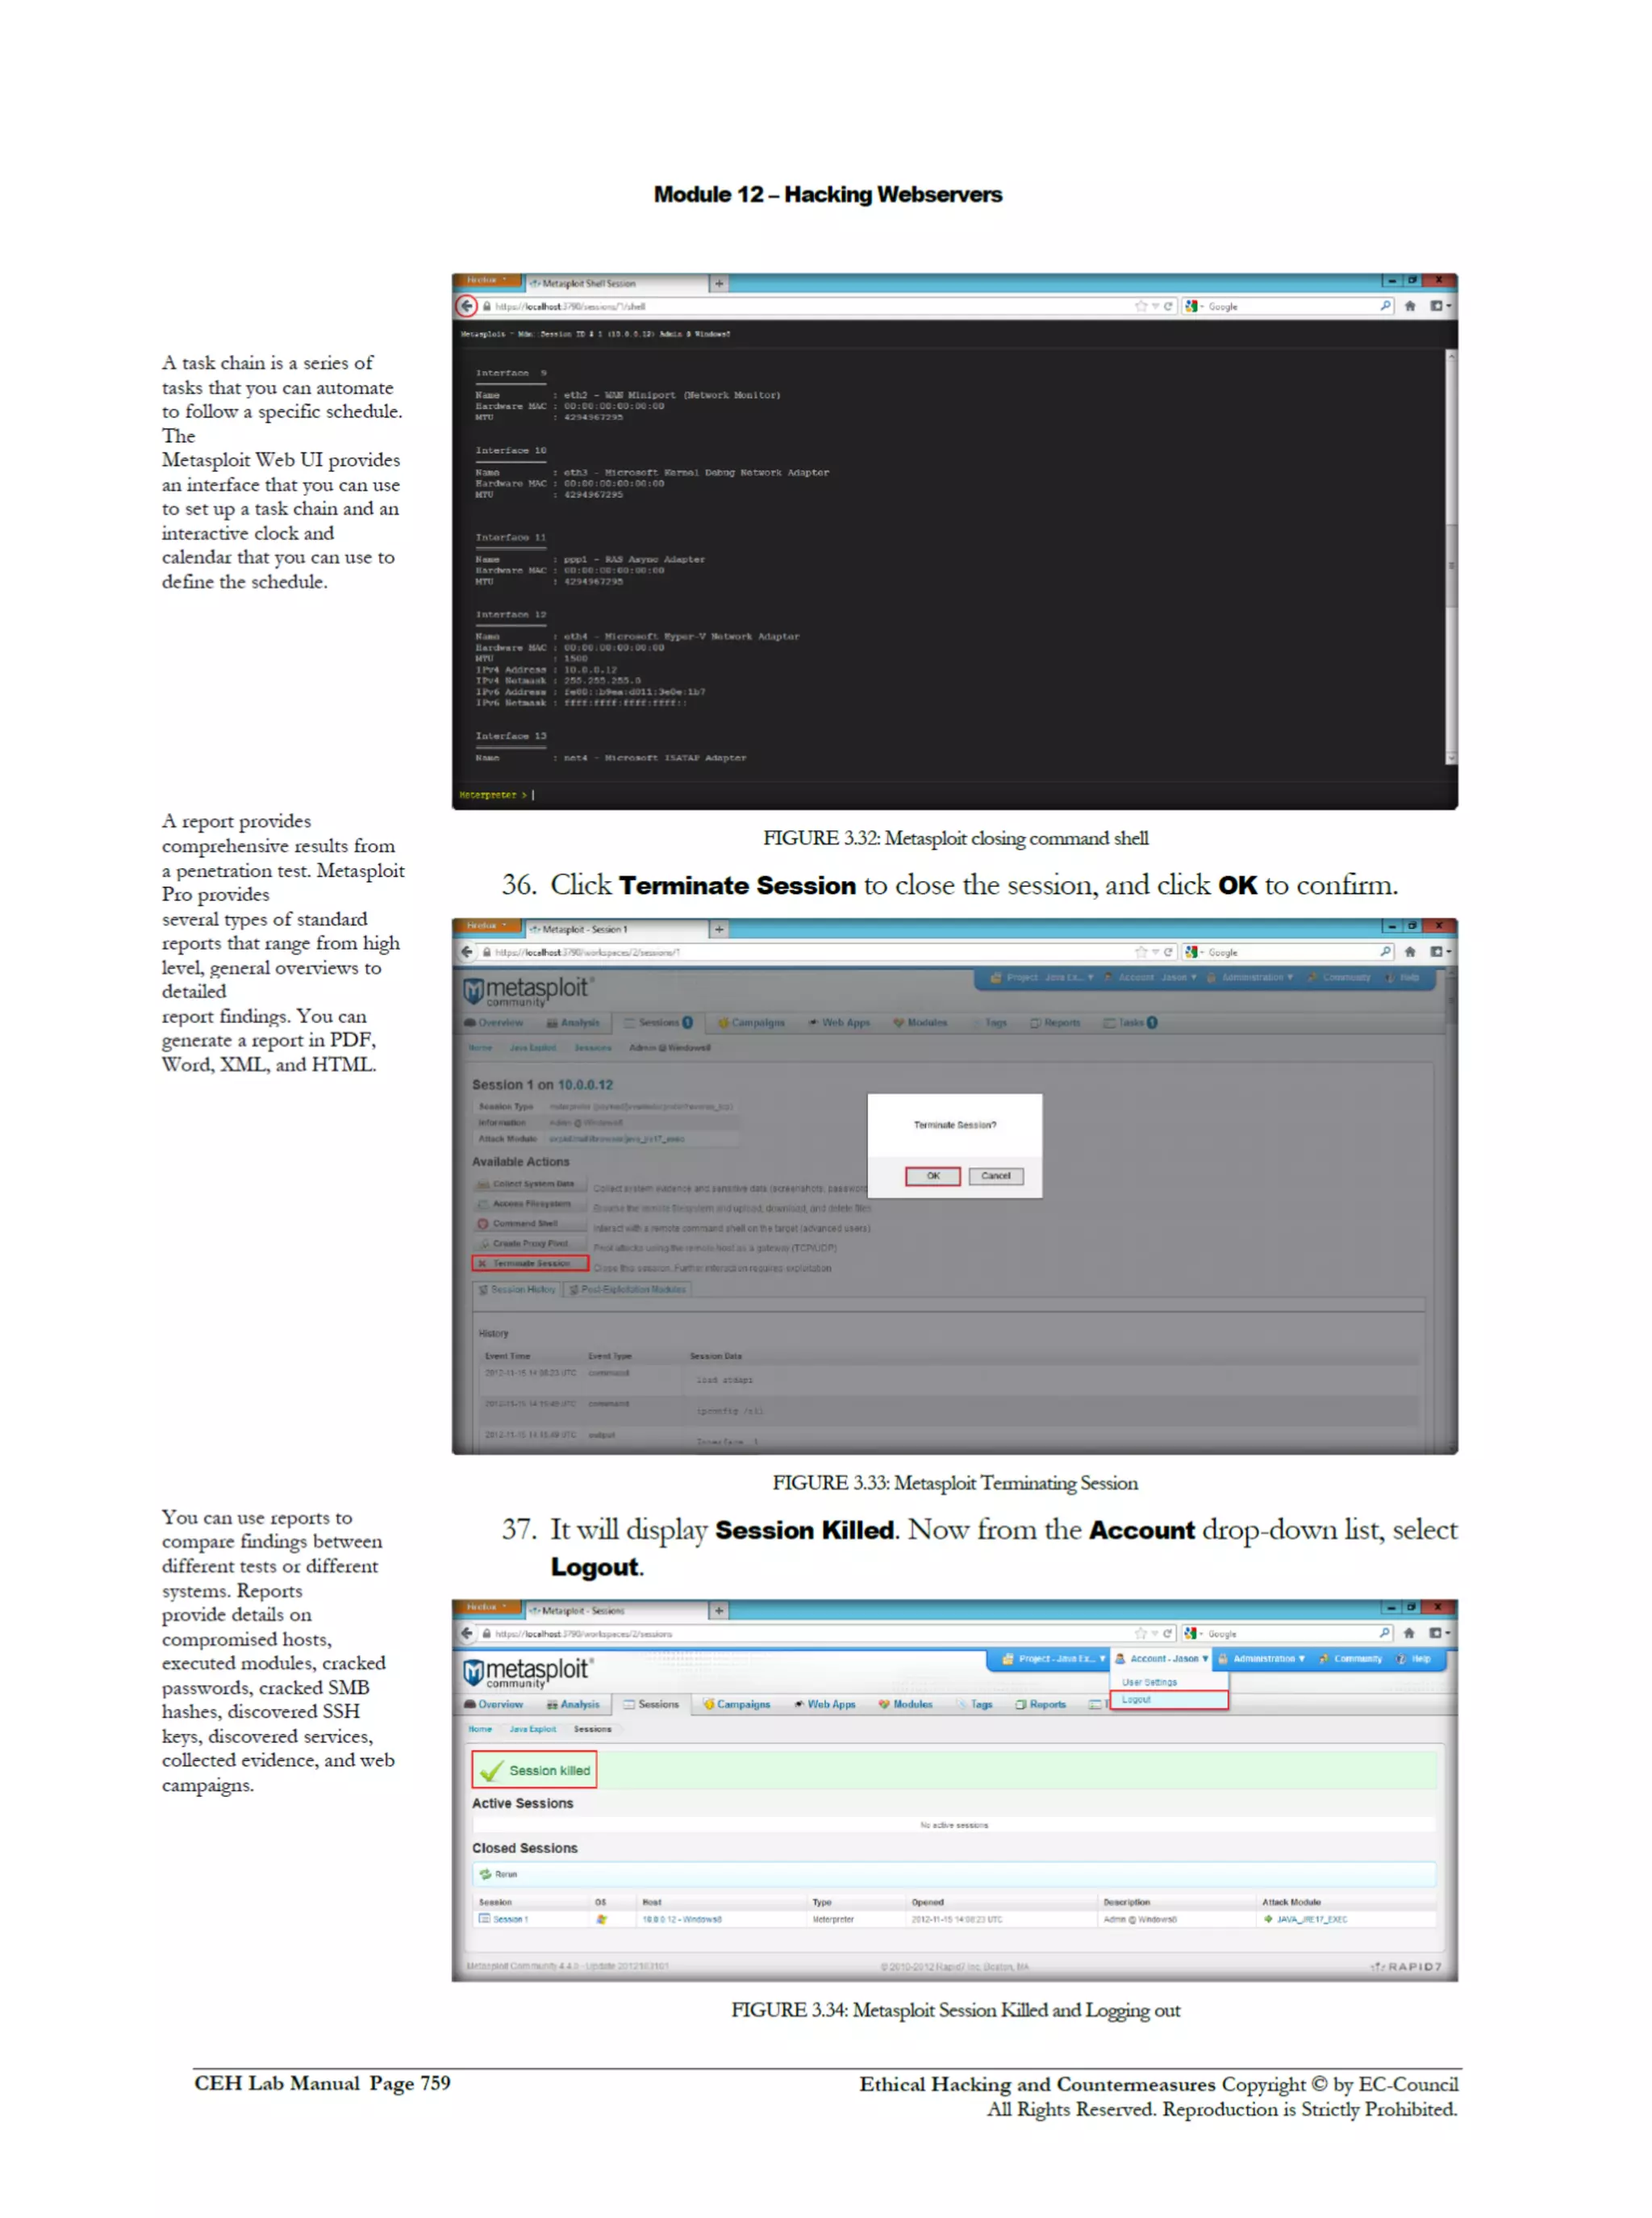The width and height of the screenshot is (1652, 2218).
Task: Select User Settings in the Account dropdown
Action: coord(1149,1682)
